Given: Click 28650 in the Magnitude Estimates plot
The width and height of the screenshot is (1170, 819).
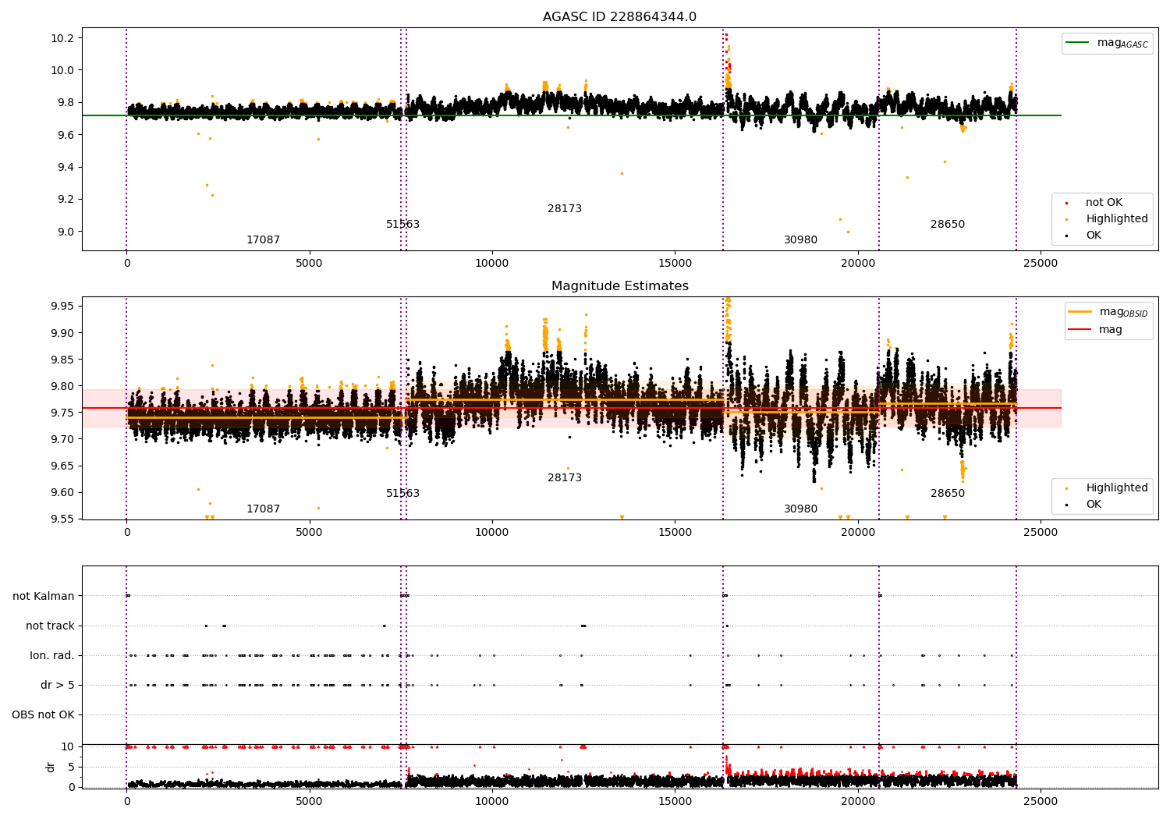Looking at the screenshot, I should point(948,494).
